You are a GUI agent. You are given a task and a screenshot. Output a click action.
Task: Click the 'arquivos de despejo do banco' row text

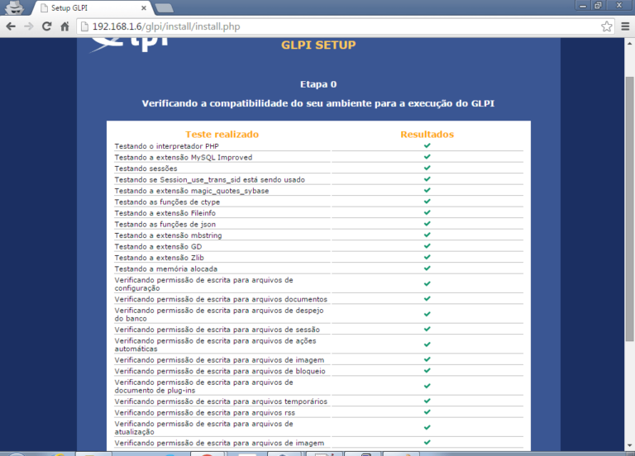pos(219,315)
